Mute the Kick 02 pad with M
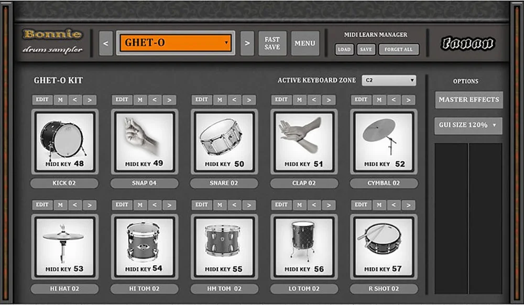 click(60, 100)
